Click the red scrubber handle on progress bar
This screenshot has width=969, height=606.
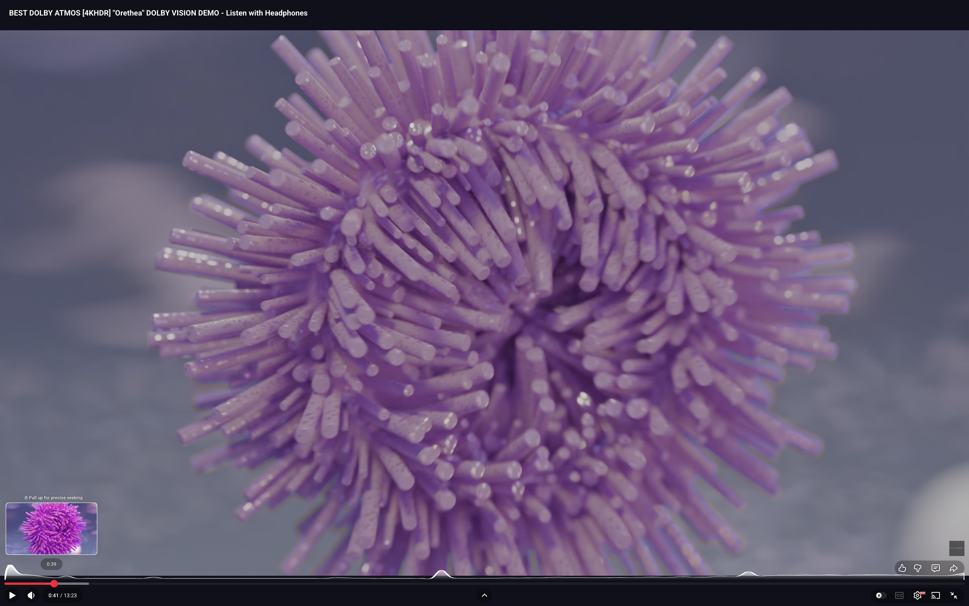coord(54,584)
